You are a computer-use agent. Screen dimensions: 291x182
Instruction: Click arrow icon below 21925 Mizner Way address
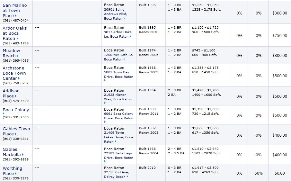point(105,103)
